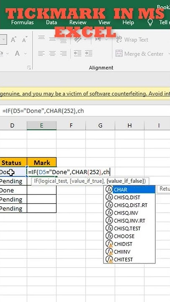Click the counterfeit software warning bar

pos(85,94)
